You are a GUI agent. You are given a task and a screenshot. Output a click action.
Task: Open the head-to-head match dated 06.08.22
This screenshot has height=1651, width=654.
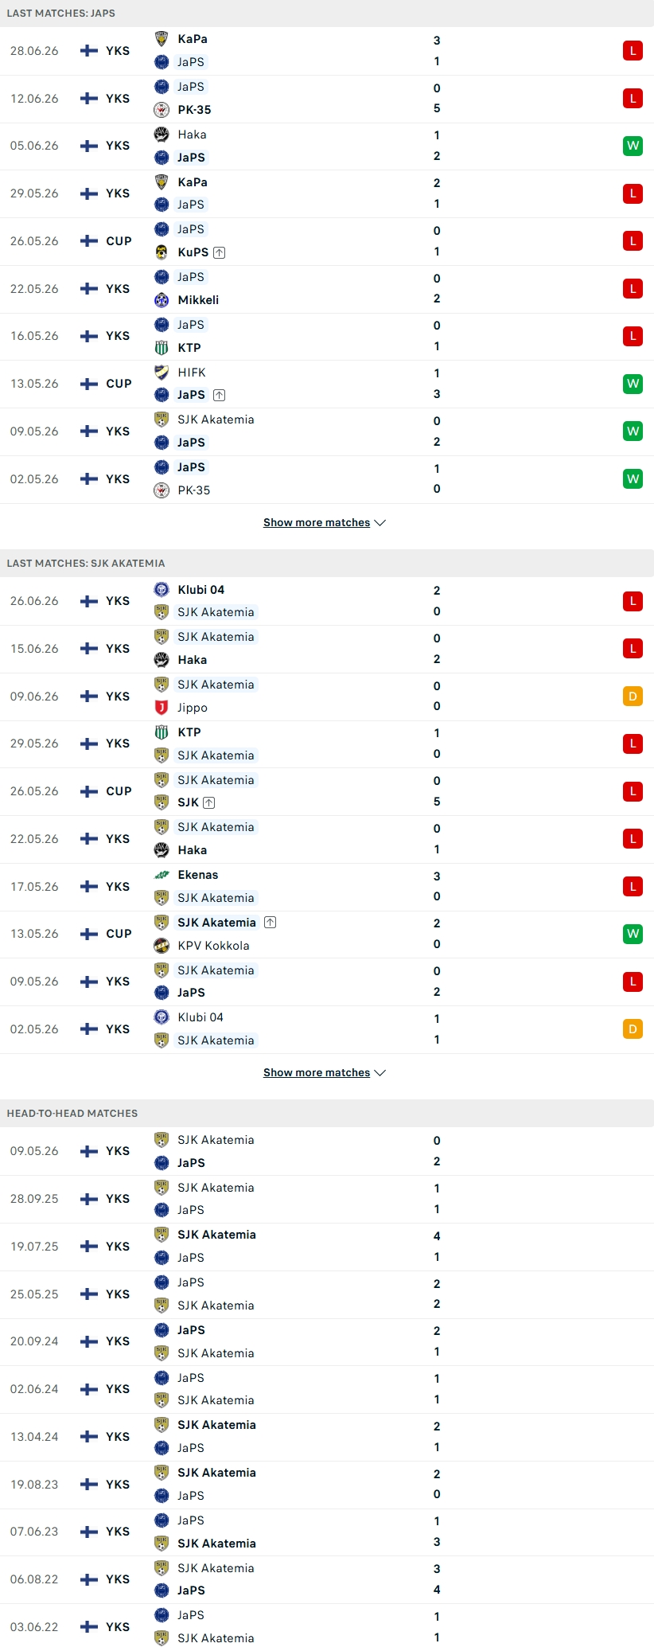327,1579
